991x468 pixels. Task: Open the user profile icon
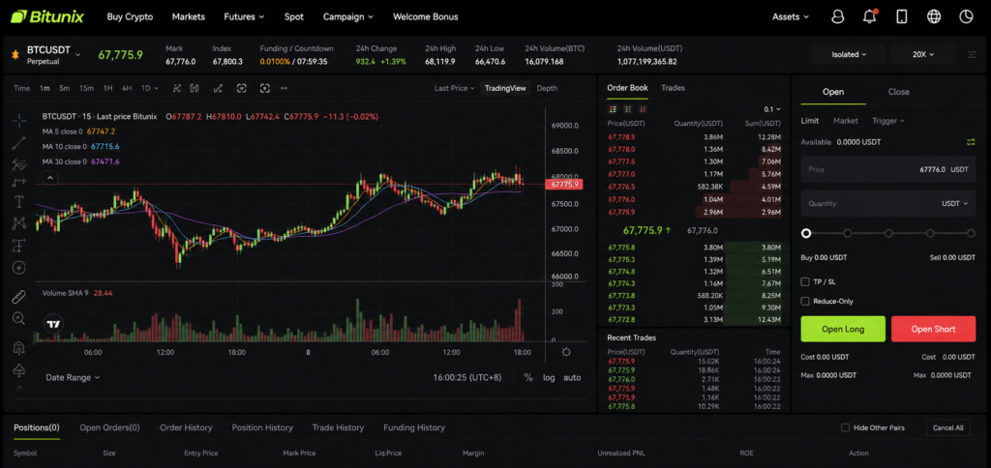click(837, 17)
